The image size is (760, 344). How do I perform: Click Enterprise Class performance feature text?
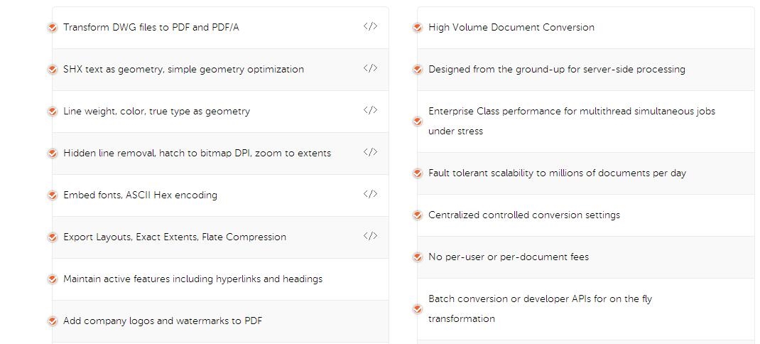572,121
